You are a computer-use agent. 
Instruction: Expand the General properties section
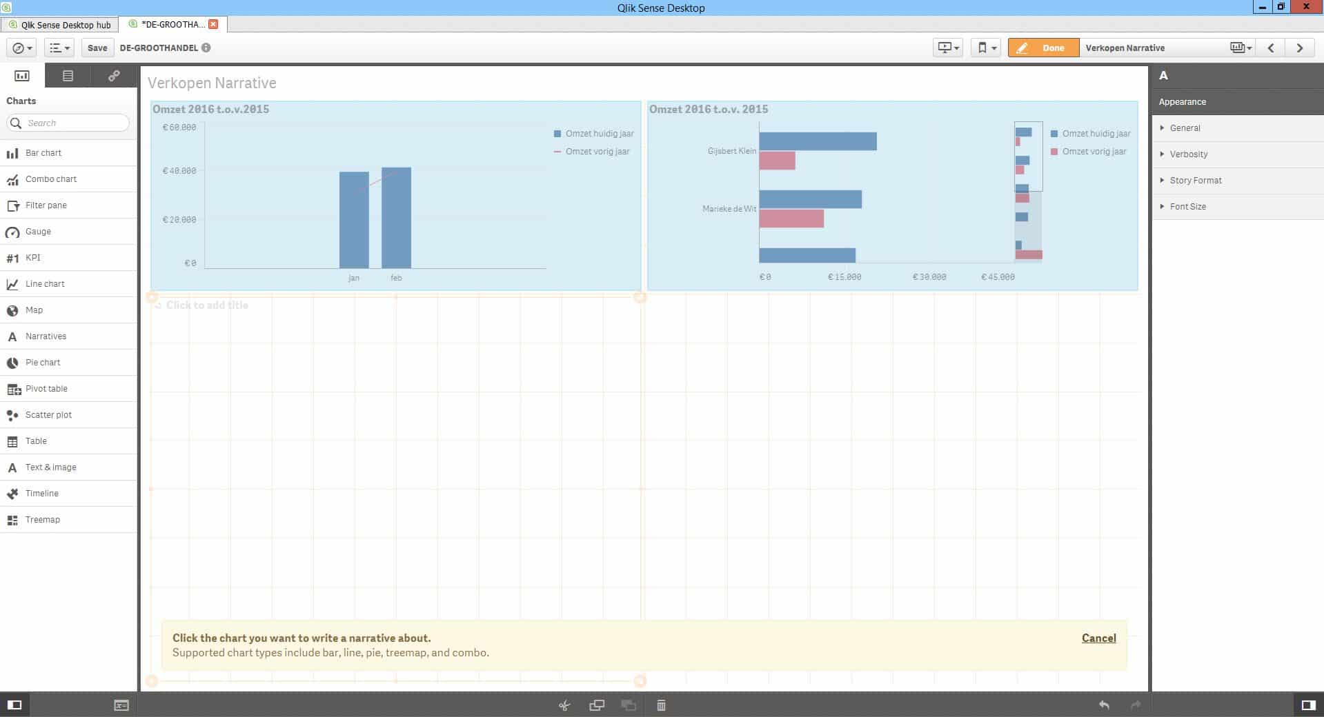tap(1238, 128)
